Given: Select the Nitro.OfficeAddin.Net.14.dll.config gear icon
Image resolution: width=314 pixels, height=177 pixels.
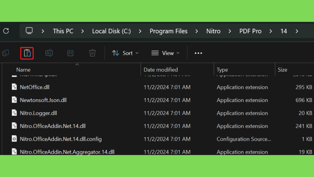Looking at the screenshot, I should (14, 139).
